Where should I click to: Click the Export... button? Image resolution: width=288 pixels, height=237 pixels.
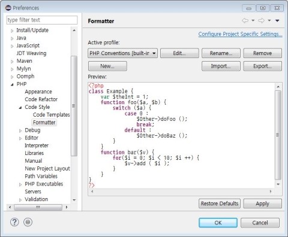point(262,66)
